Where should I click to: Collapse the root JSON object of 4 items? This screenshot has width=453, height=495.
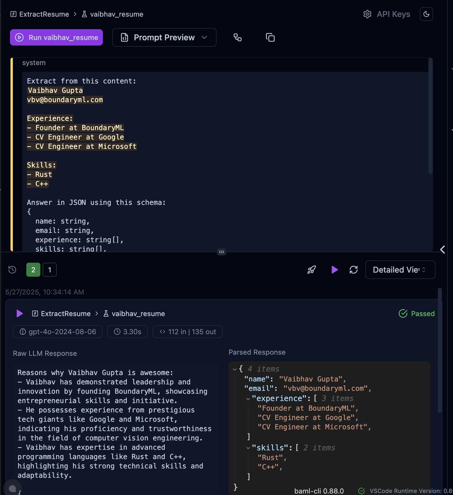click(235, 369)
